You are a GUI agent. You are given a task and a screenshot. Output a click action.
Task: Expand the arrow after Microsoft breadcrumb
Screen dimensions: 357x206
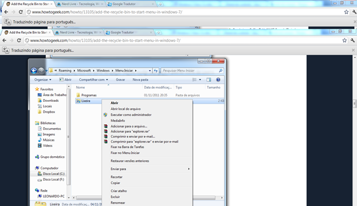[93, 70]
